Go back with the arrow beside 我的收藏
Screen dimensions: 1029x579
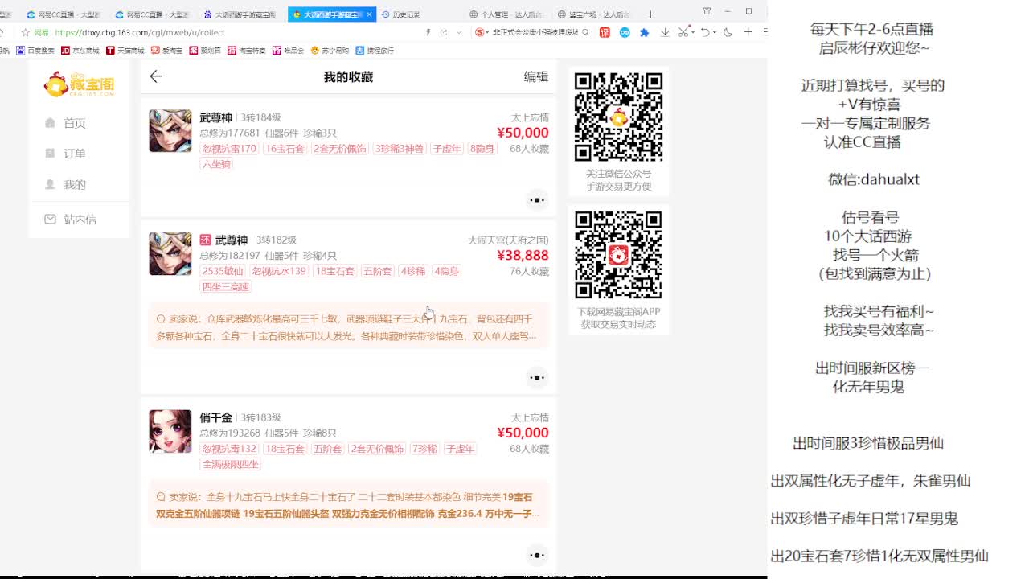pyautogui.click(x=156, y=76)
